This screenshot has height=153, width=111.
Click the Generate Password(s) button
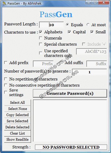[70, 94]
